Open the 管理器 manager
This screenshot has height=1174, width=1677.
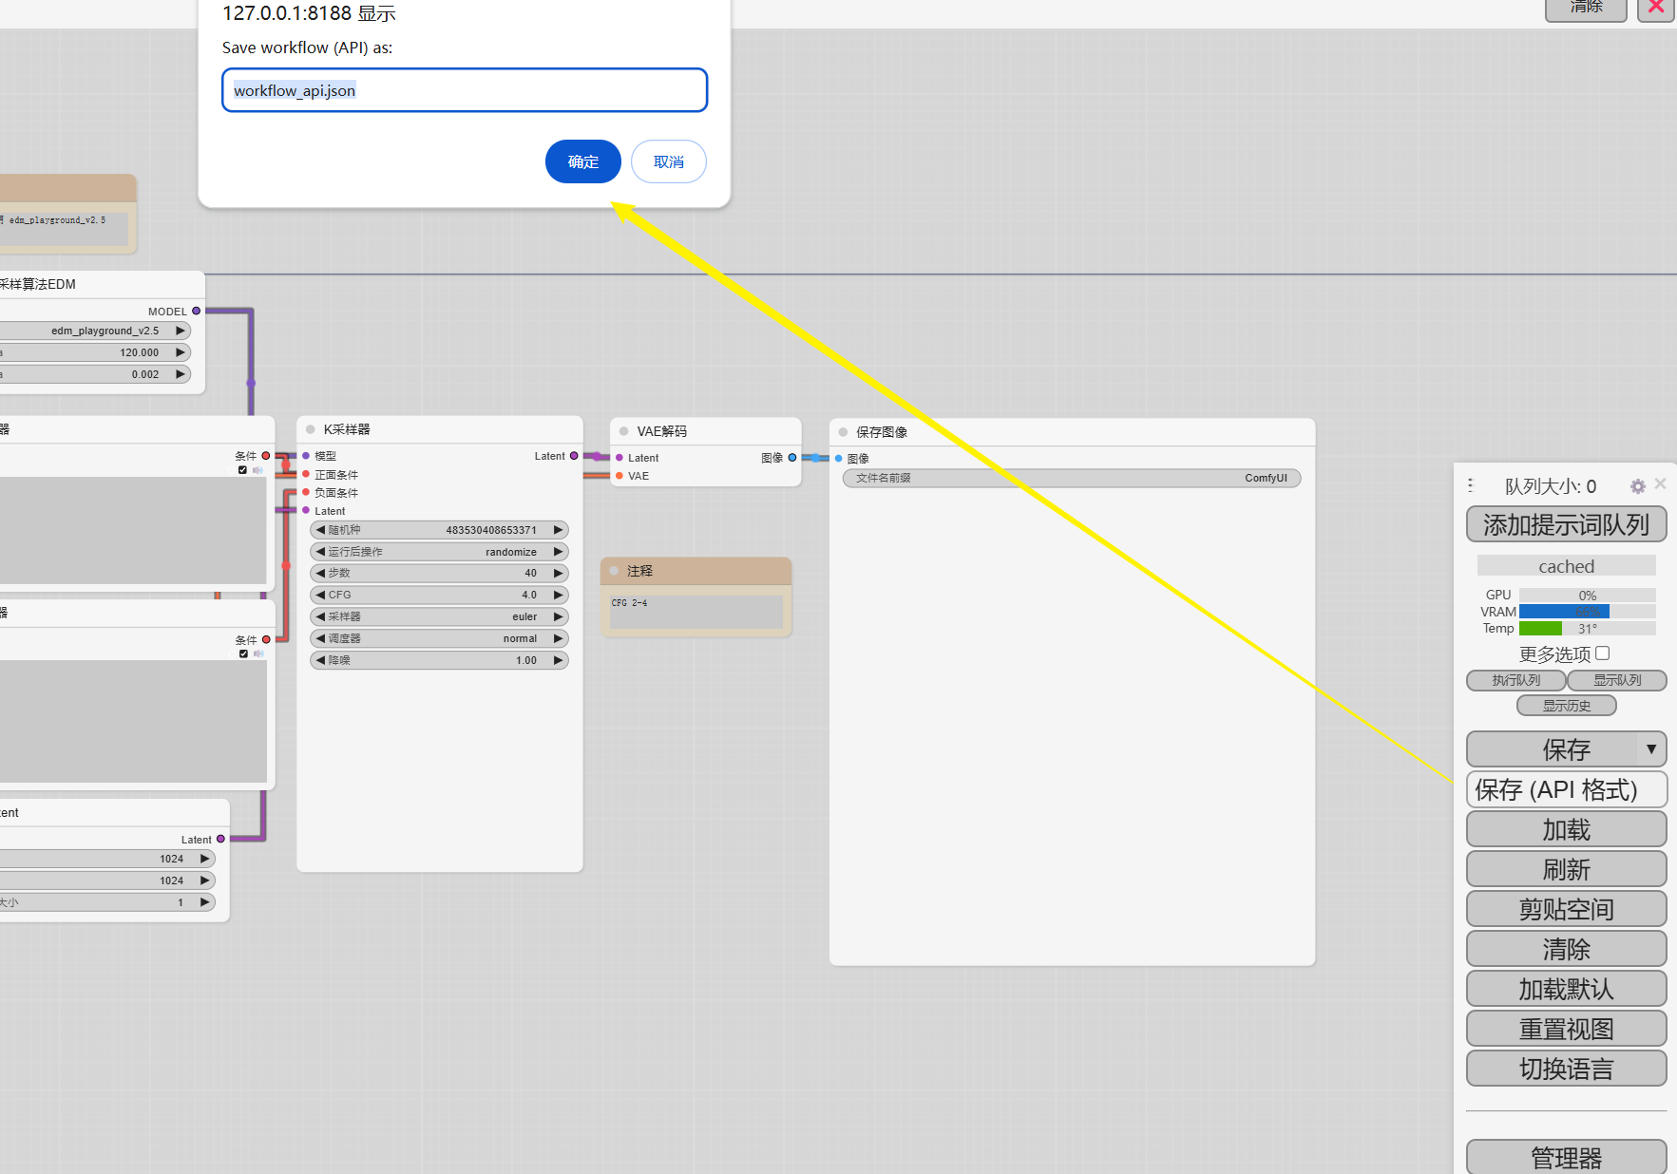click(1566, 1158)
